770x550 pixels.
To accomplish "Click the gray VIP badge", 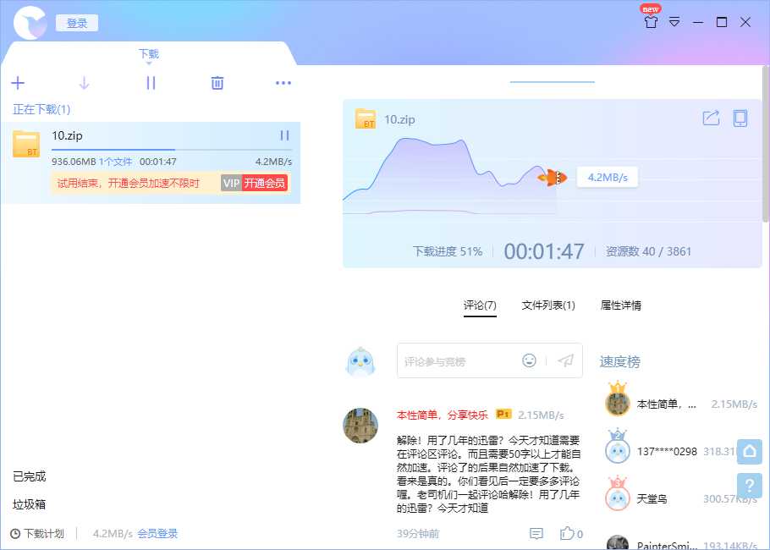I will coord(231,183).
